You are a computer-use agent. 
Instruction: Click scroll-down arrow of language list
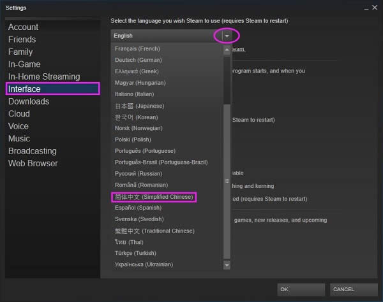point(227,265)
